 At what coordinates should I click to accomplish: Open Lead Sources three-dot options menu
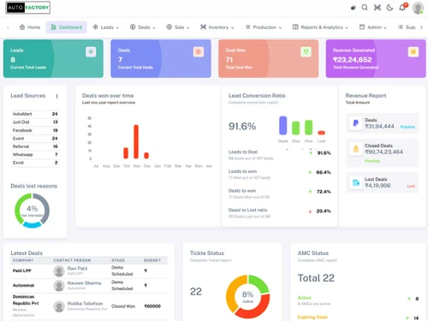click(x=56, y=96)
